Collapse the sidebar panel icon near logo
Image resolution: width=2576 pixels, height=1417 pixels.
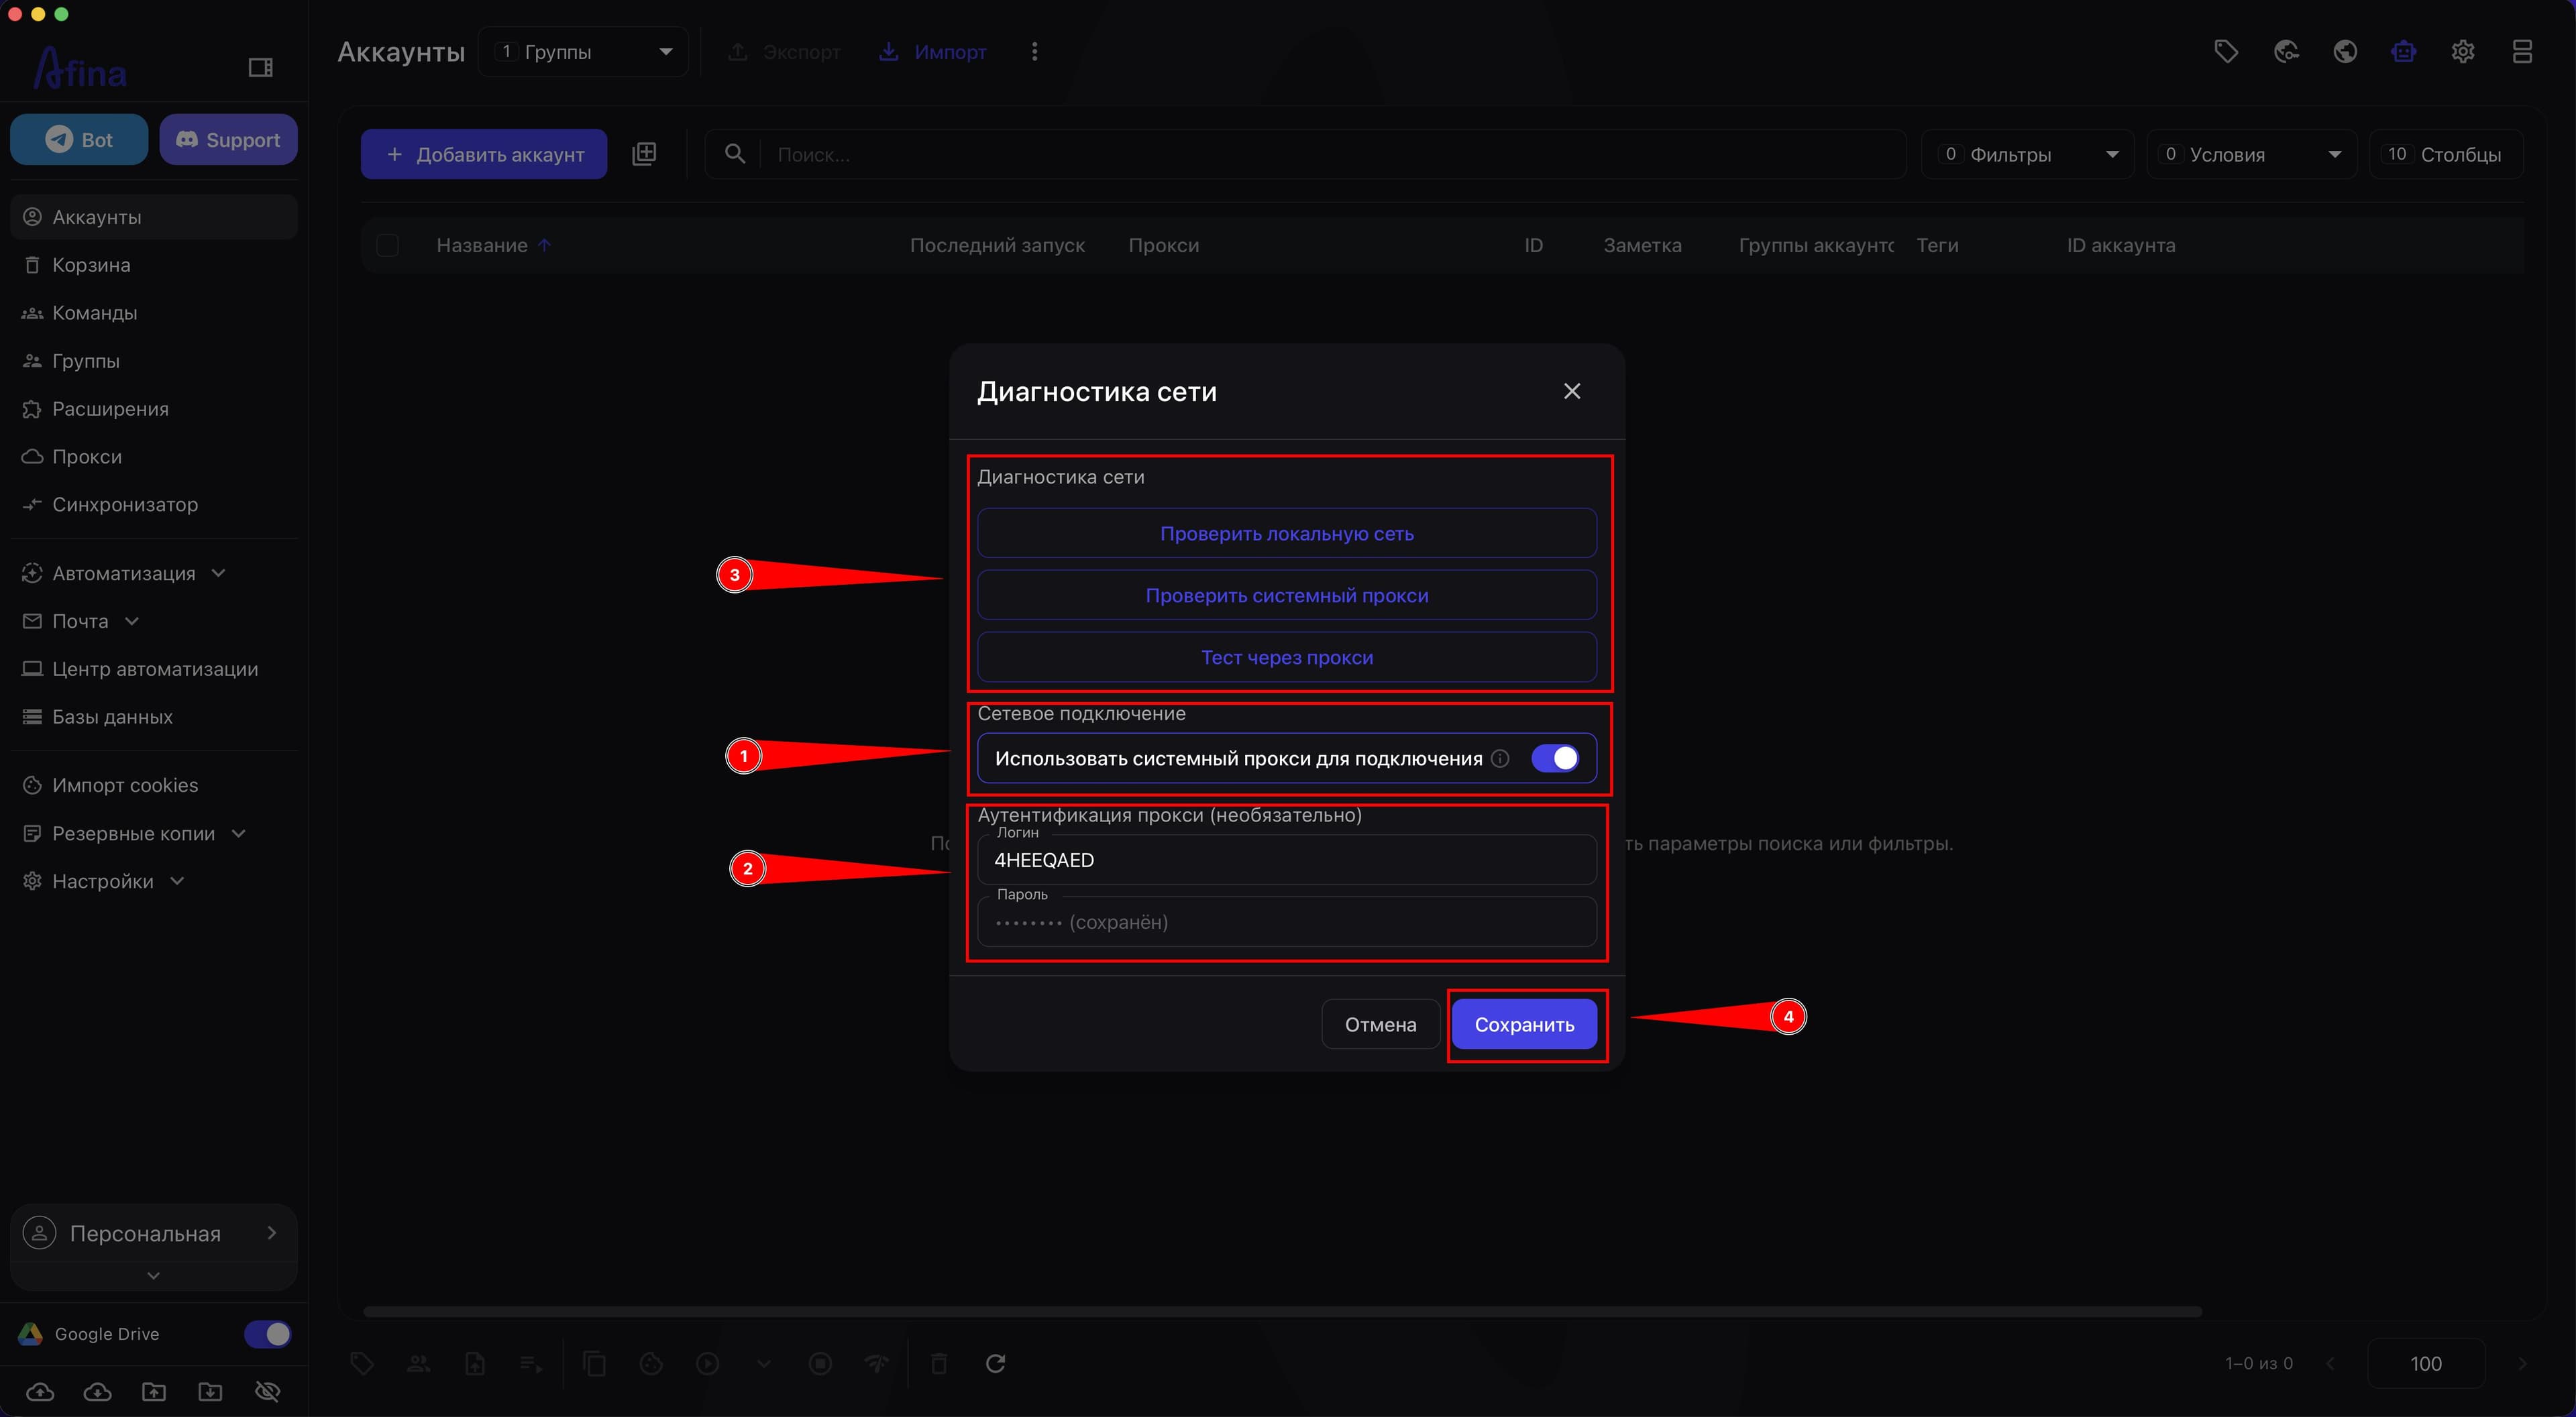point(260,67)
